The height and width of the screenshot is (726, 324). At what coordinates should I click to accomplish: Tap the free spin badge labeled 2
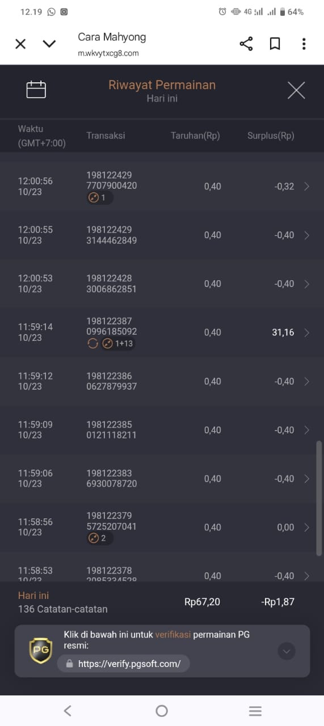pyautogui.click(x=100, y=538)
